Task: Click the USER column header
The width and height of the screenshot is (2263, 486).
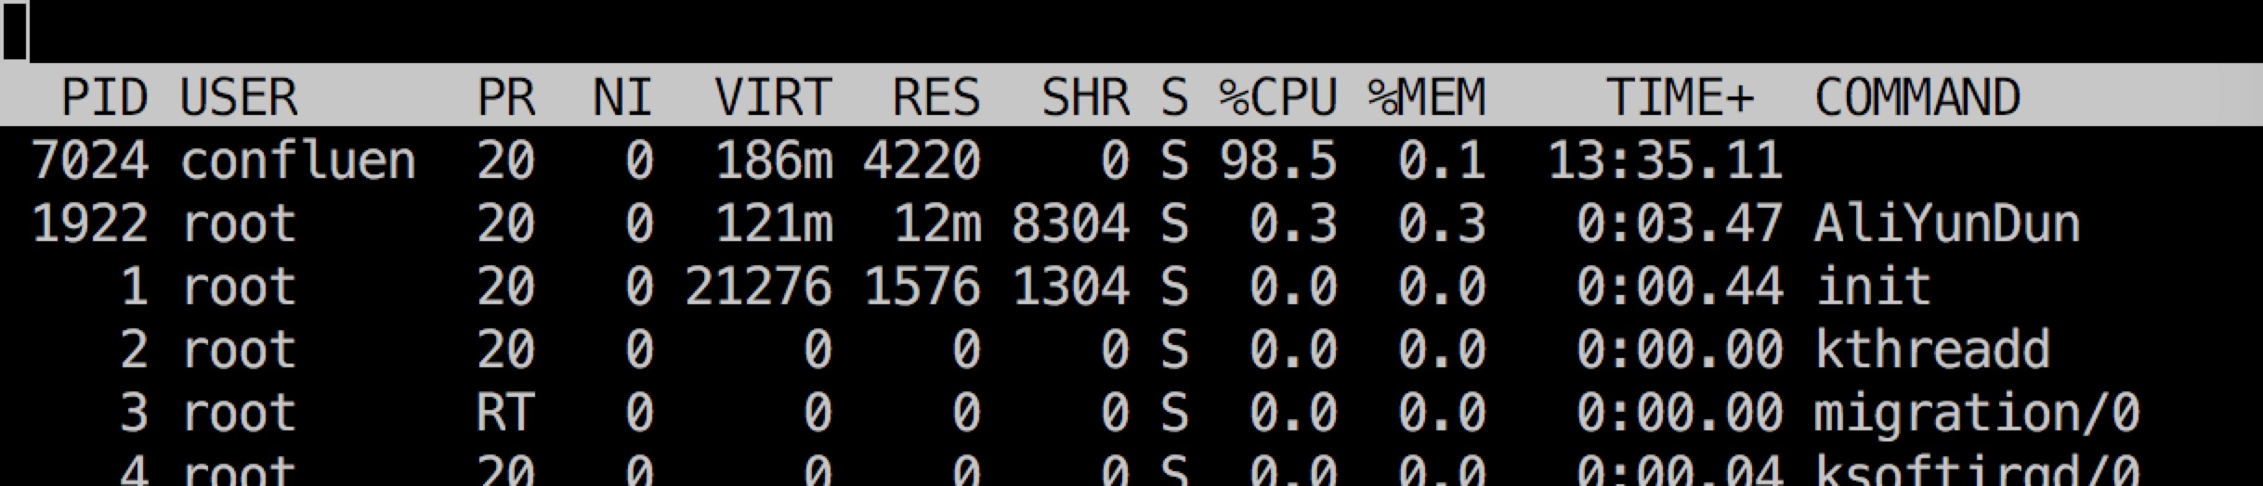Action: click(x=240, y=97)
